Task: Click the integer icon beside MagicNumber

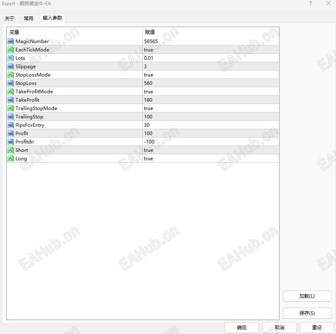Action: coord(11,41)
